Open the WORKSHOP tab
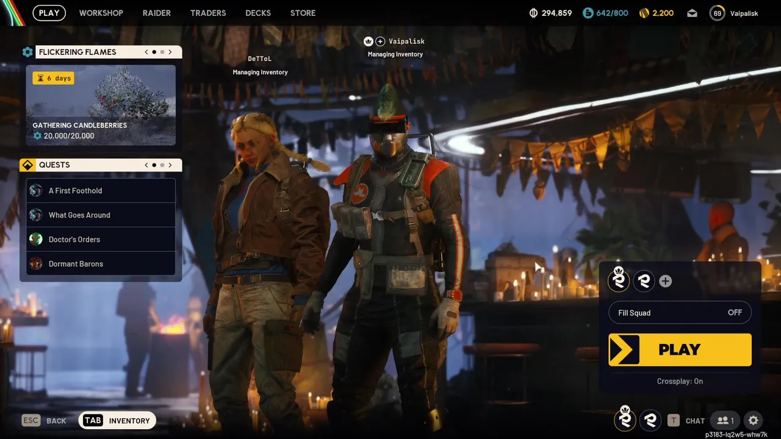This screenshot has height=439, width=781. 101,13
